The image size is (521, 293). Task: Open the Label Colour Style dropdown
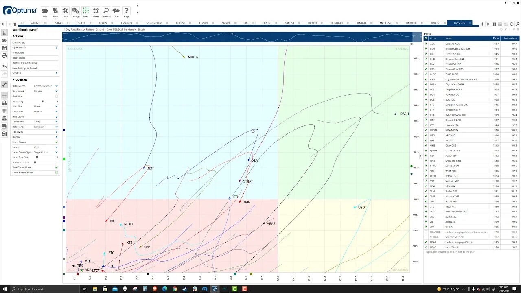point(46,152)
